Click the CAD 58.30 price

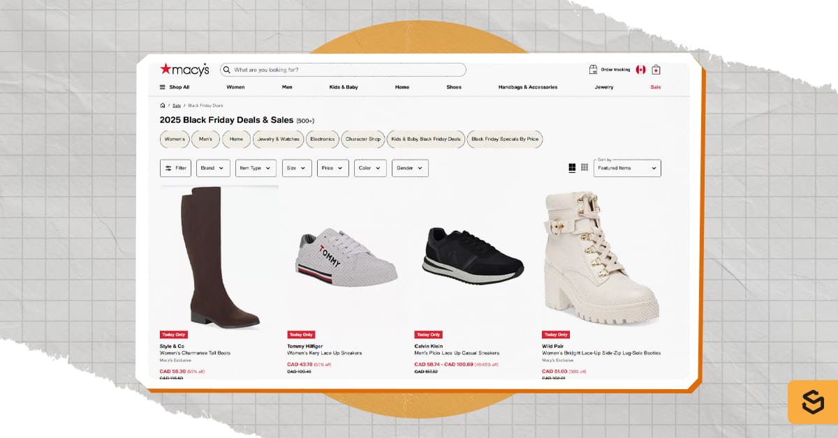(172, 371)
